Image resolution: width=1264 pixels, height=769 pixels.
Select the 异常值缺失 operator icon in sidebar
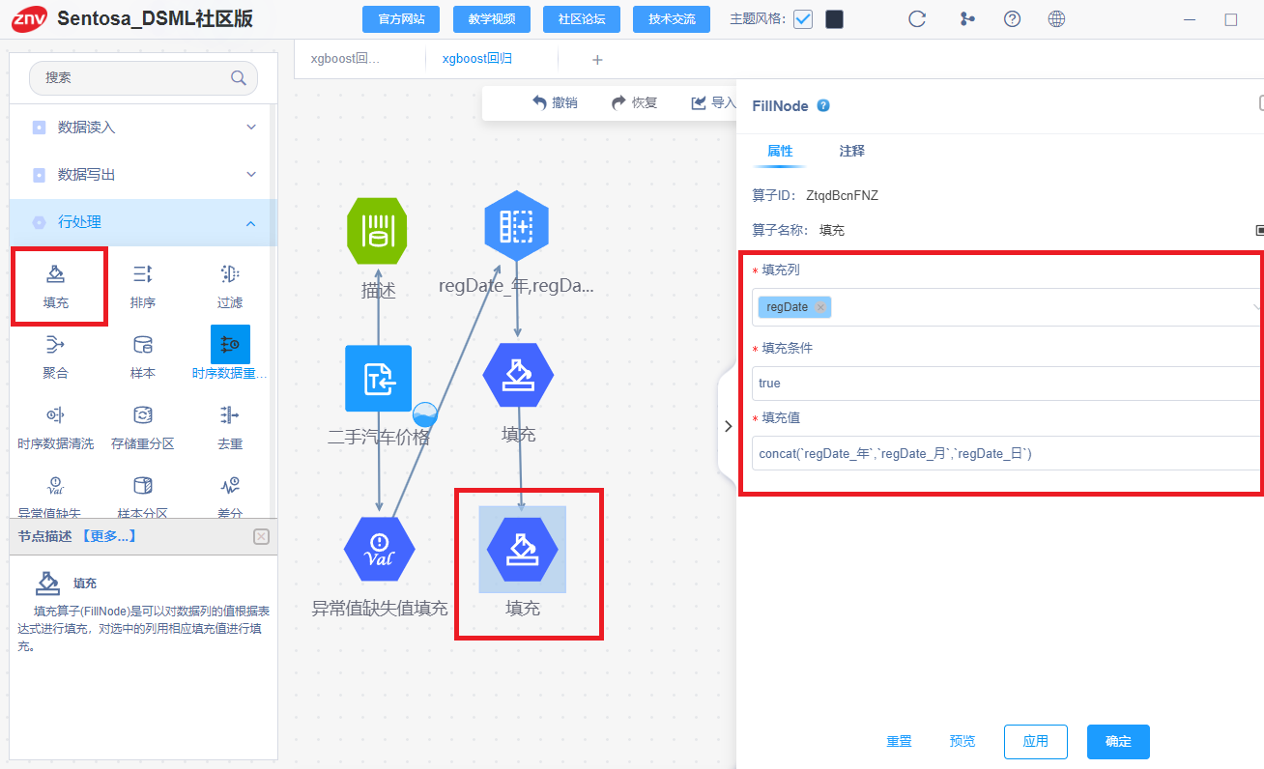click(x=56, y=485)
